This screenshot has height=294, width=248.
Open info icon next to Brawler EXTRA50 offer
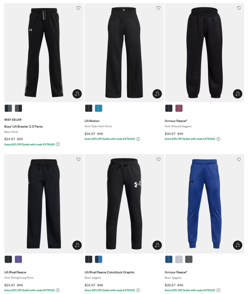58,144
